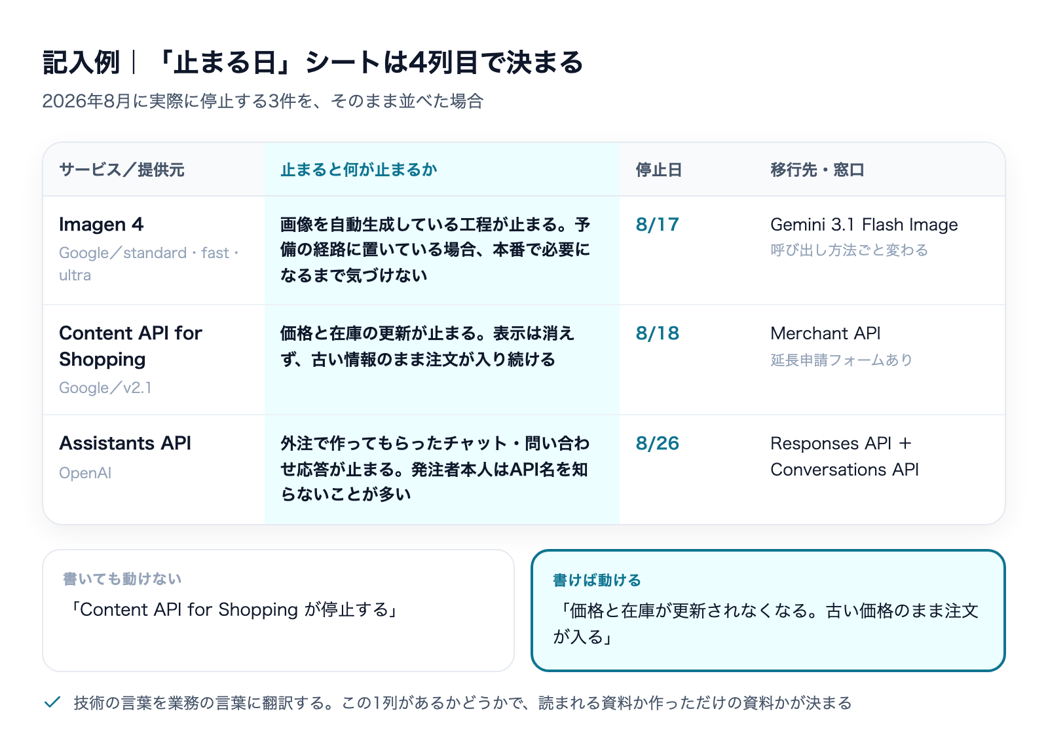The height and width of the screenshot is (756, 1048).
Task: Click the subtitle starting 2026年8月に実際に停止する3件
Action: [x=263, y=101]
